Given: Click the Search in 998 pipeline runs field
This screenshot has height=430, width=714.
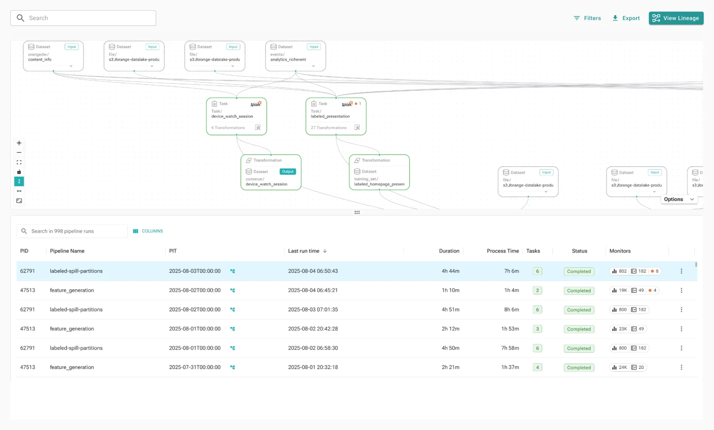Looking at the screenshot, I should click(72, 231).
